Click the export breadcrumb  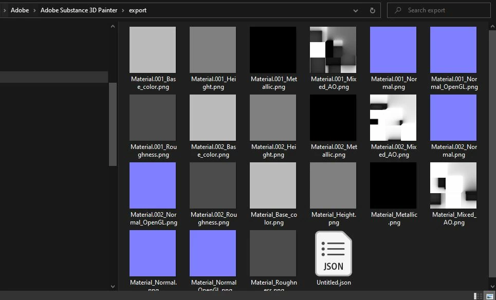[138, 10]
